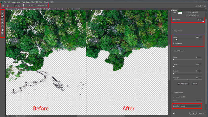Reset the workspace with the undo arrow

(x=174, y=113)
